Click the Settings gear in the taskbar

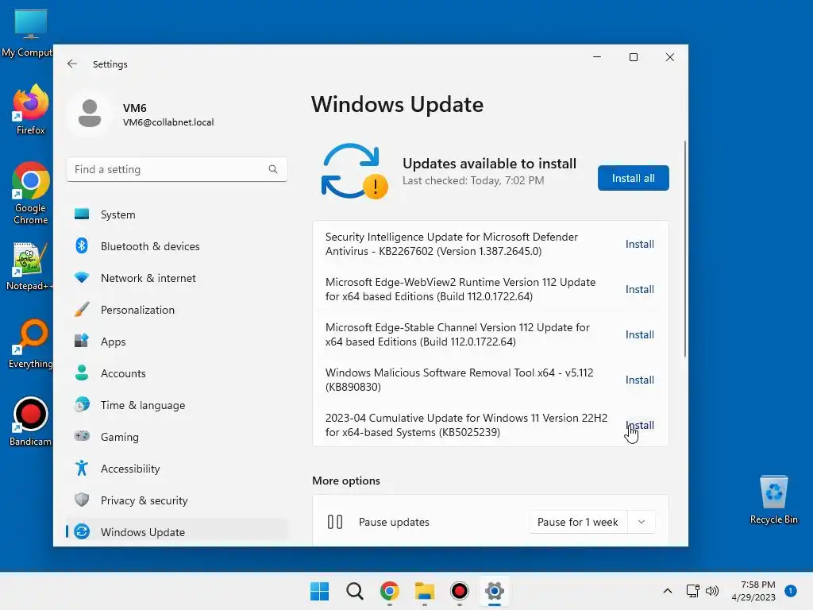(495, 591)
